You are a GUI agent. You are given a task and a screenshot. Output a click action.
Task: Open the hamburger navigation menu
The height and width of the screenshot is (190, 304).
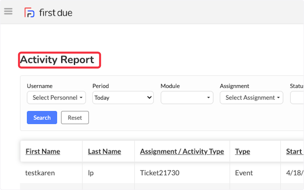[x=8, y=11]
